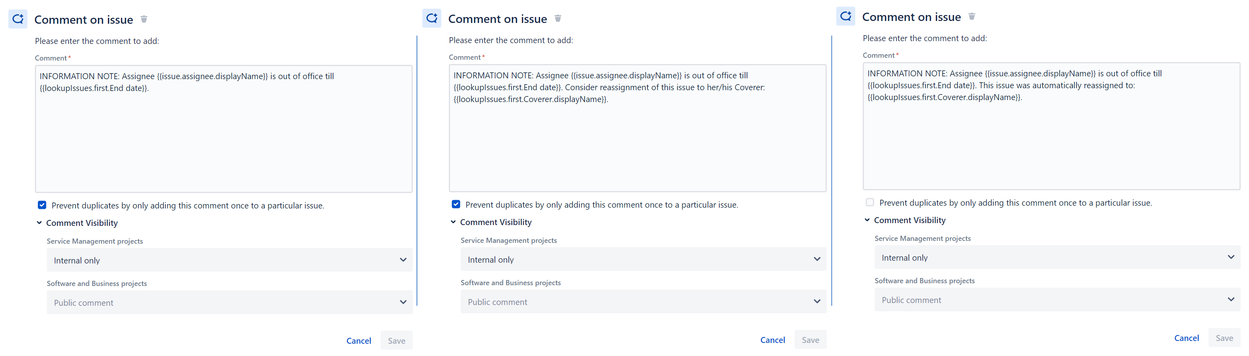This screenshot has height=356, width=1249.
Task: Open Public comment dropdown in the right panel
Action: [x=1057, y=299]
